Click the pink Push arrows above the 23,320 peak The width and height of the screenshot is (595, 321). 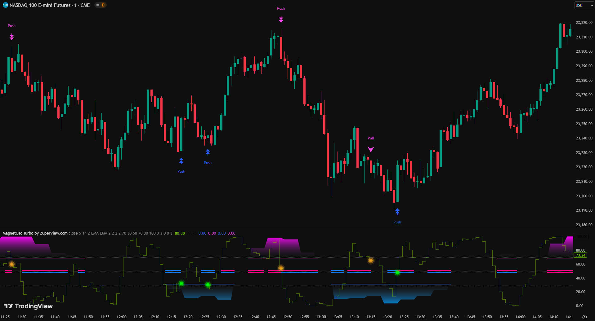click(281, 20)
